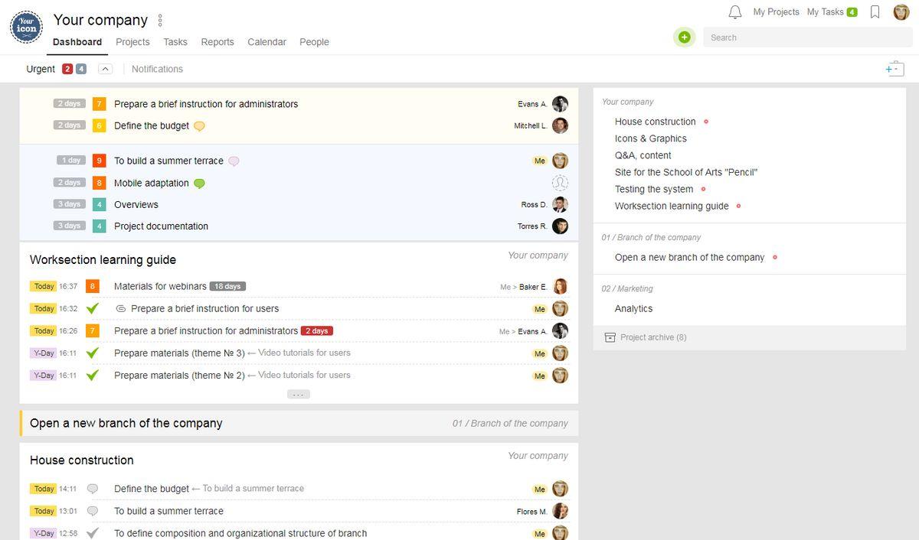Switch to Notifications view
The image size is (919, 540).
[157, 69]
